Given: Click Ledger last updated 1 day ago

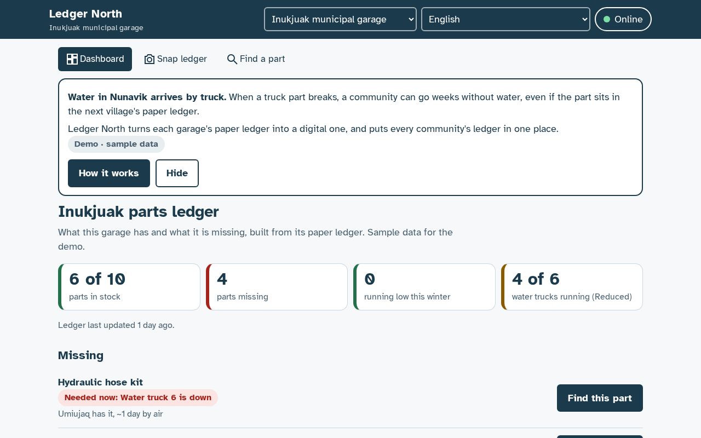Looking at the screenshot, I should click(x=116, y=325).
